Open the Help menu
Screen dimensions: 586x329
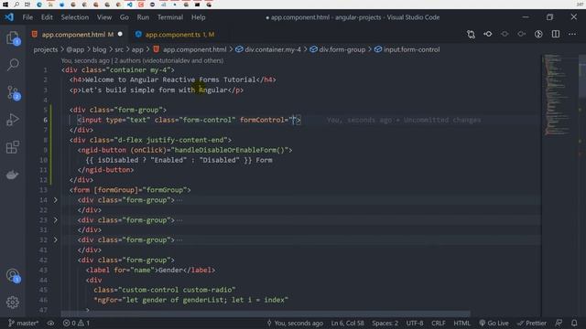click(x=199, y=17)
